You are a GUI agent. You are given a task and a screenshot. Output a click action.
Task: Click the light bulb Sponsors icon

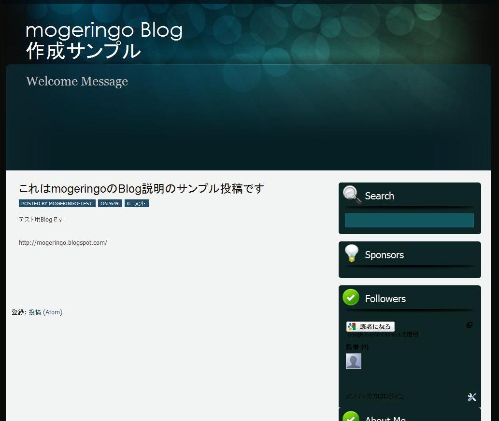pos(351,253)
